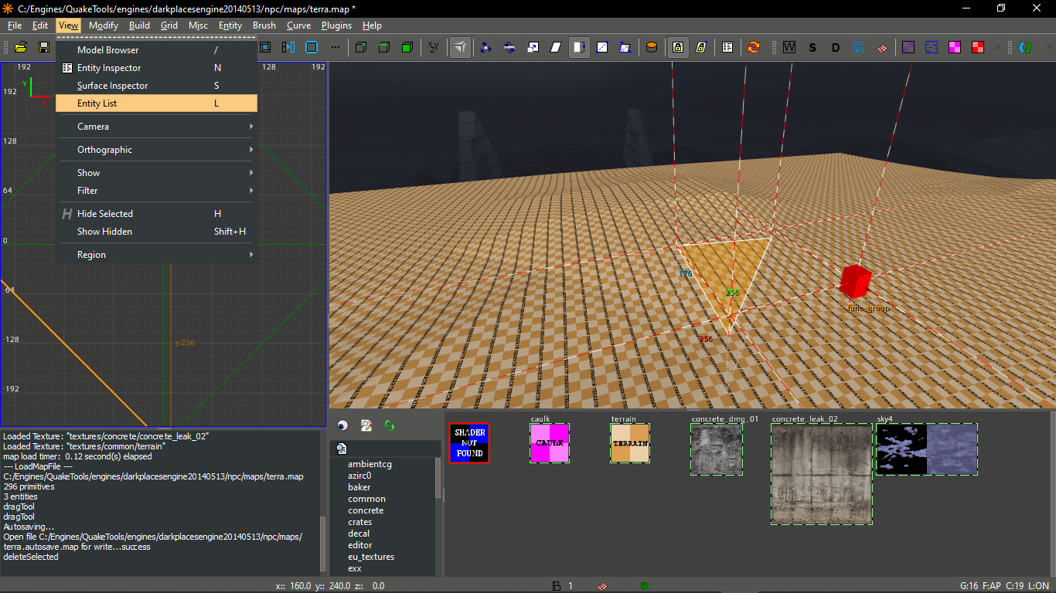Screen dimensions: 1056x593
Task: Open a map with the folder toolbar icon
Action: [x=21, y=47]
